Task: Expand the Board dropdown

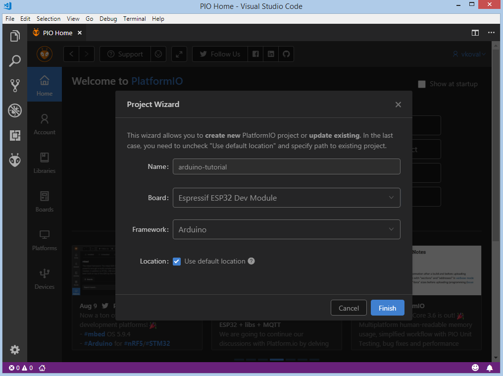Action: [x=286, y=198]
